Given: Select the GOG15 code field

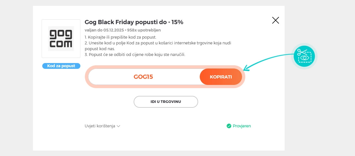Looking at the screenshot, I should (x=143, y=77).
